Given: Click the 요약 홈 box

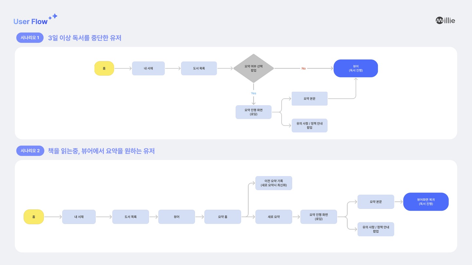Looking at the screenshot, I should tap(223, 217).
